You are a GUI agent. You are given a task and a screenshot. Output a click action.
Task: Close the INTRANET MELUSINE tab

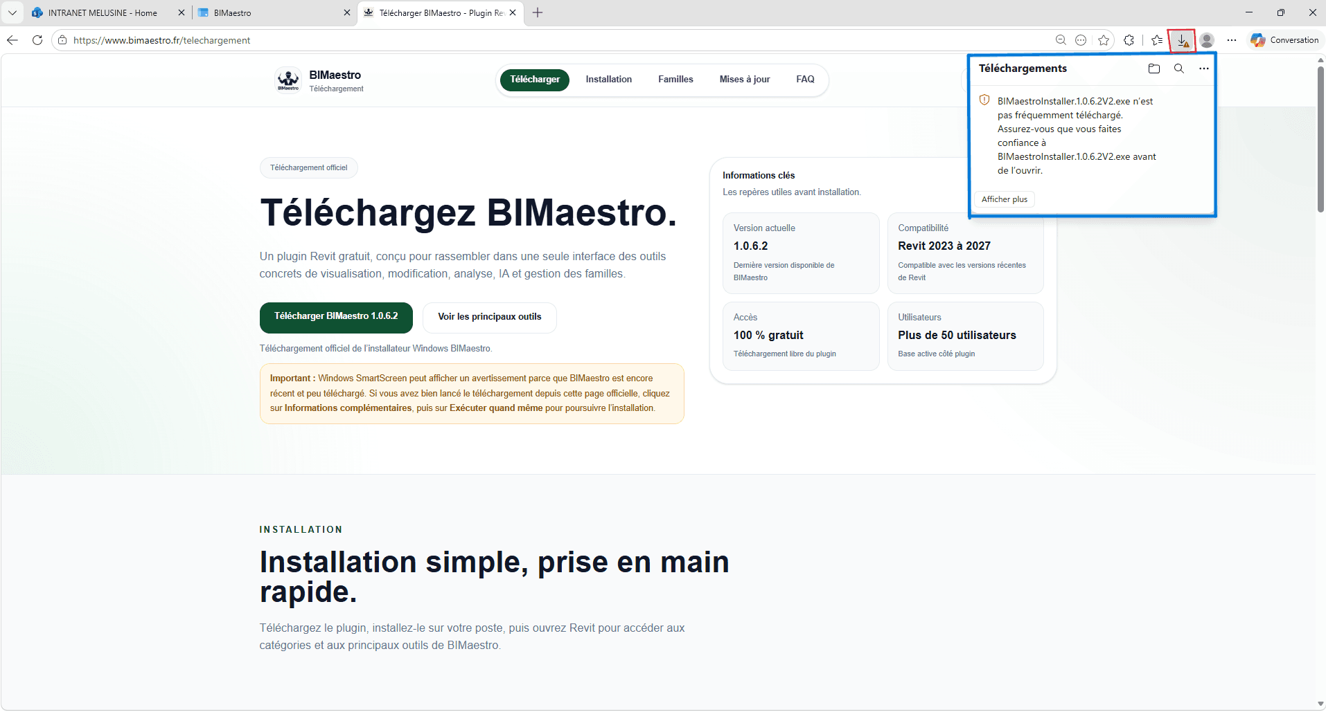182,12
